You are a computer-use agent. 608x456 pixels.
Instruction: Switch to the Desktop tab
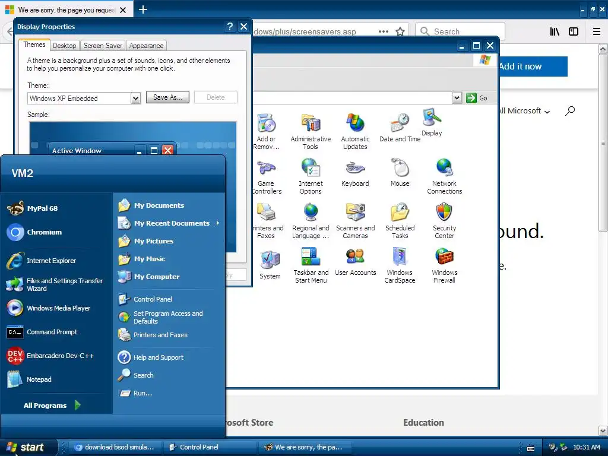tap(64, 46)
